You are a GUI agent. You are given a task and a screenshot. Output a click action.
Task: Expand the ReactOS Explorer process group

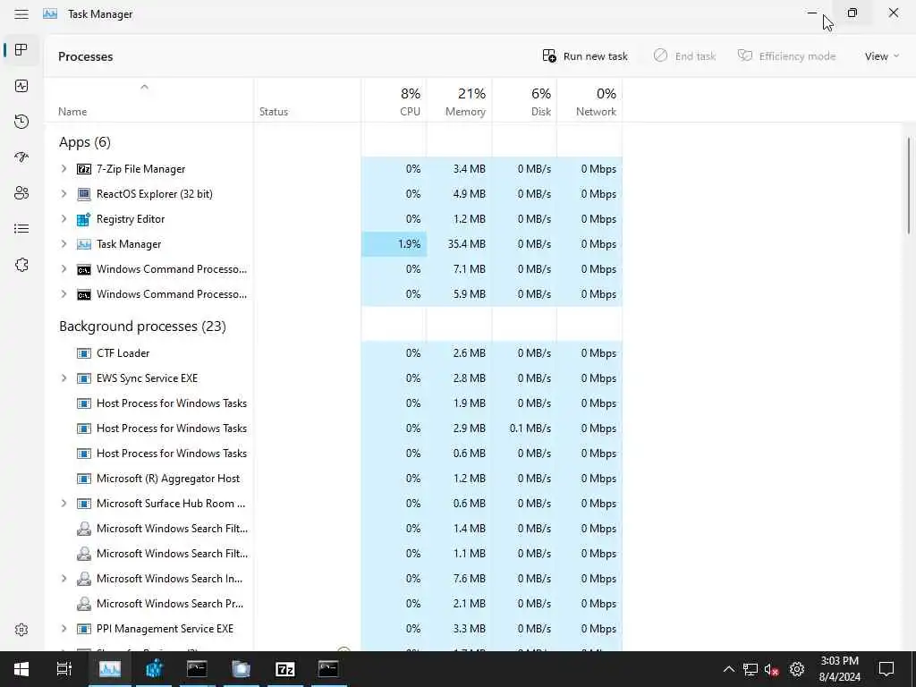64,194
